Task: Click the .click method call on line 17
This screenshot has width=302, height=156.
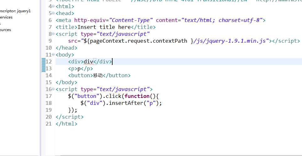Action: point(114,96)
